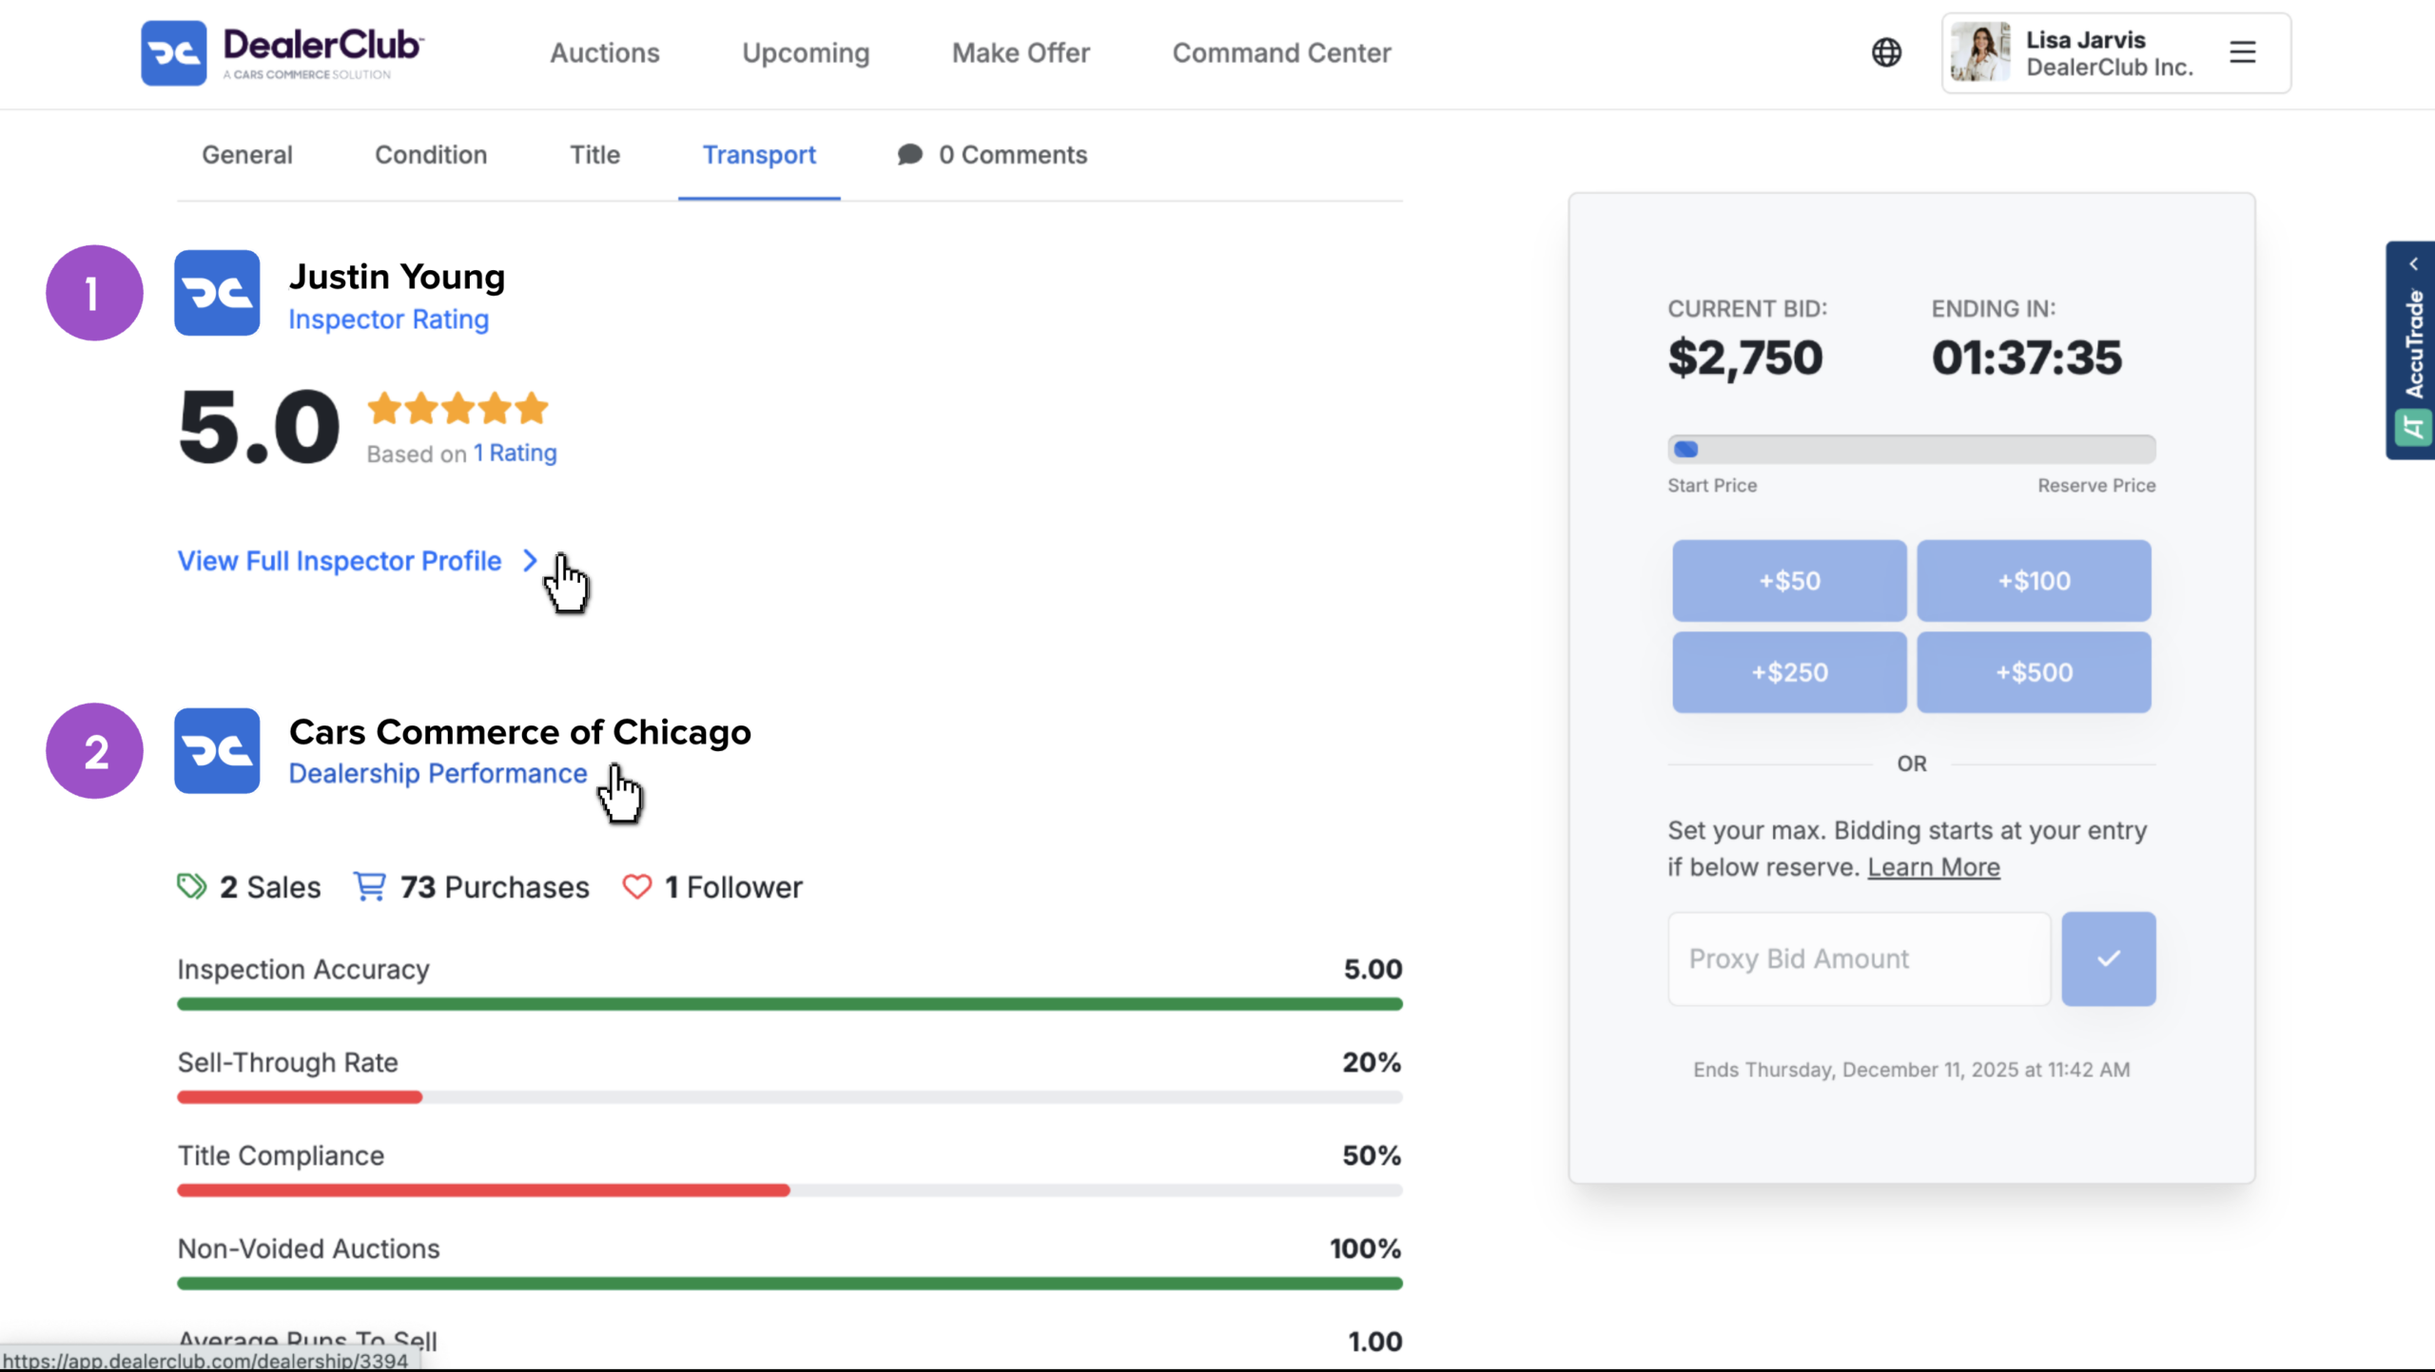Viewport: 2435px width, 1372px height.
Task: Click the Proxy Bid Amount field
Action: point(1860,958)
